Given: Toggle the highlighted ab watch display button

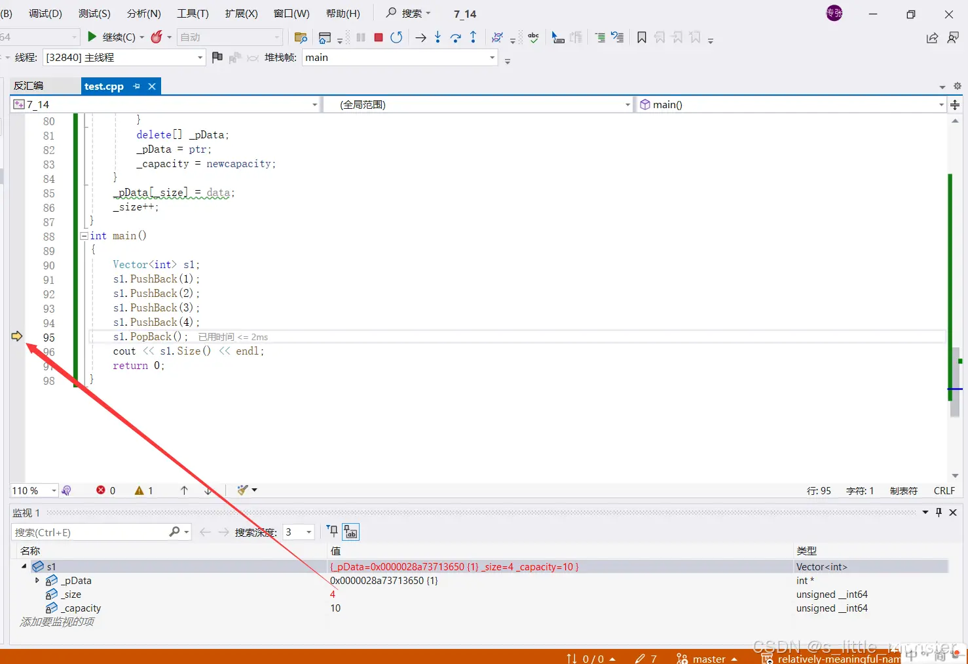Looking at the screenshot, I should [351, 532].
